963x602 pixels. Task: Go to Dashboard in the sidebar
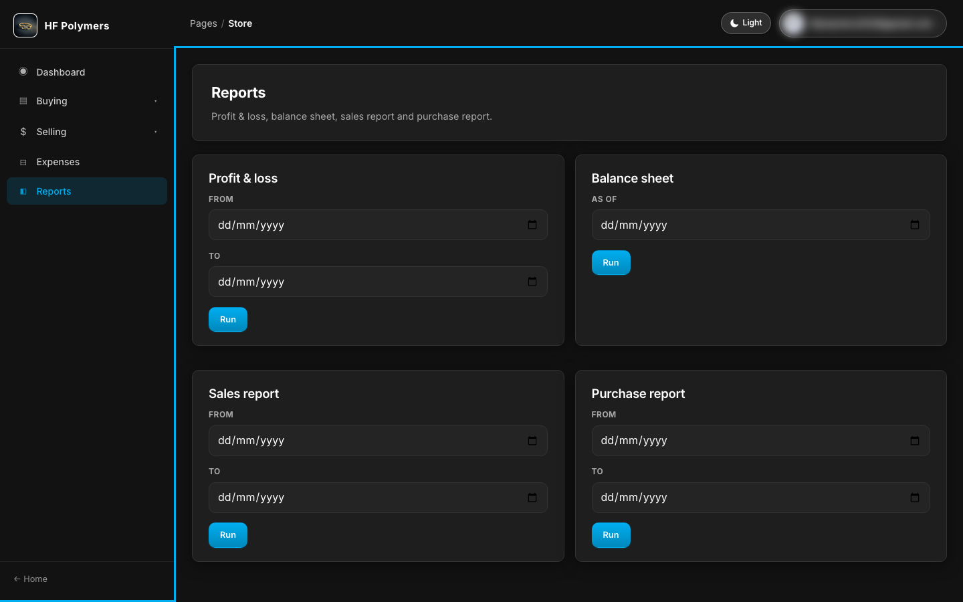pyautogui.click(x=87, y=72)
